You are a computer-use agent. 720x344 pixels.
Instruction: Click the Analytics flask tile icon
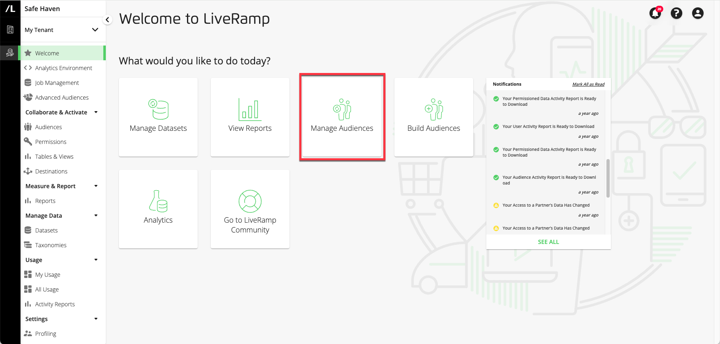158,201
